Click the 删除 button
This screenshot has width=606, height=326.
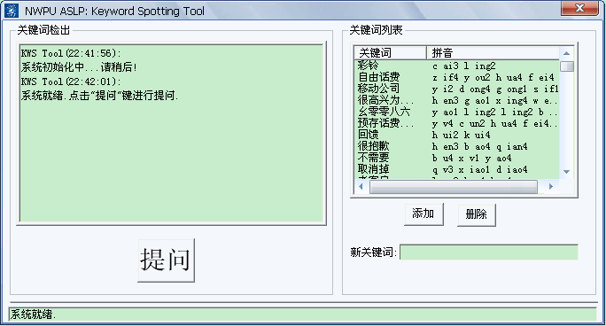(476, 214)
